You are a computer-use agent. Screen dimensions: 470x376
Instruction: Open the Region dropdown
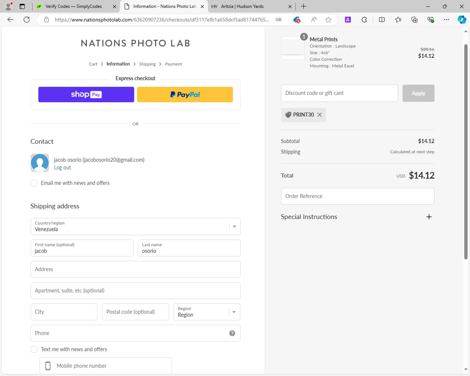[x=207, y=312]
